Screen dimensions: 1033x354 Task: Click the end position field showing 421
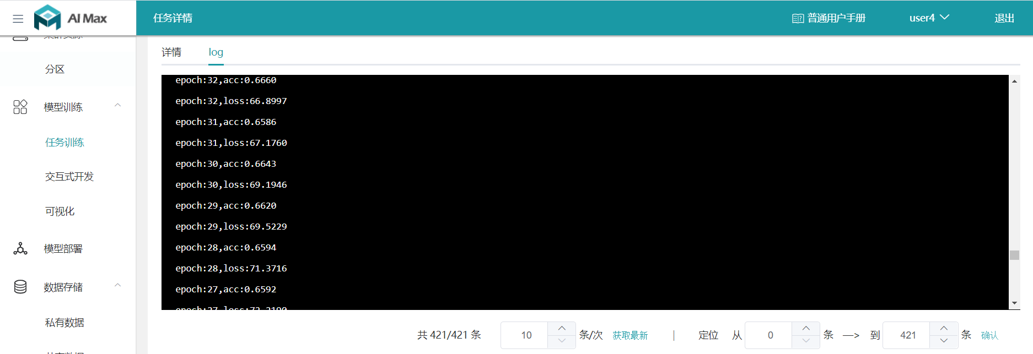[x=907, y=335]
